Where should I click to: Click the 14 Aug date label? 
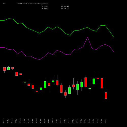[x=36, y=121]
